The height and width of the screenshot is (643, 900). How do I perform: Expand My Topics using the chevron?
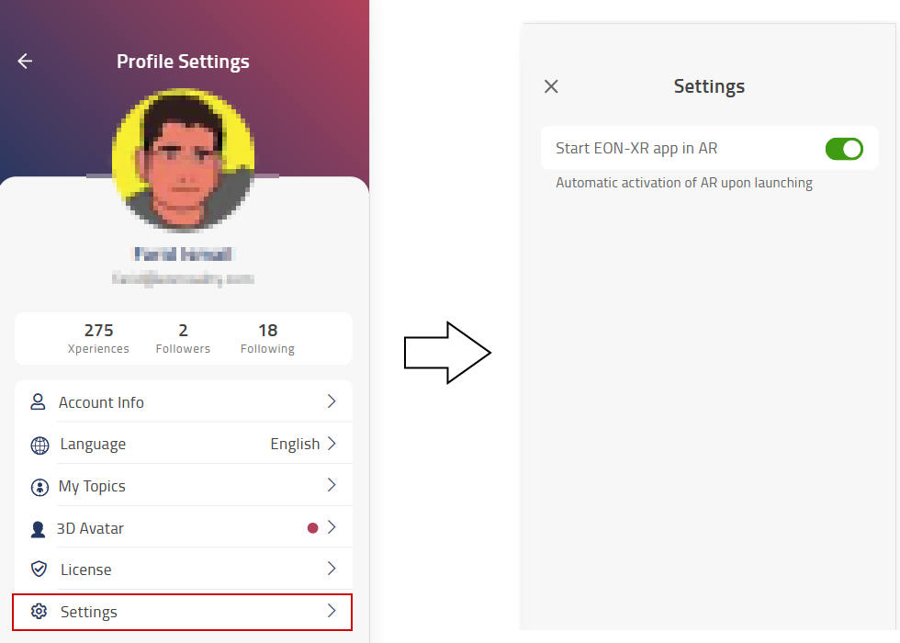(332, 485)
